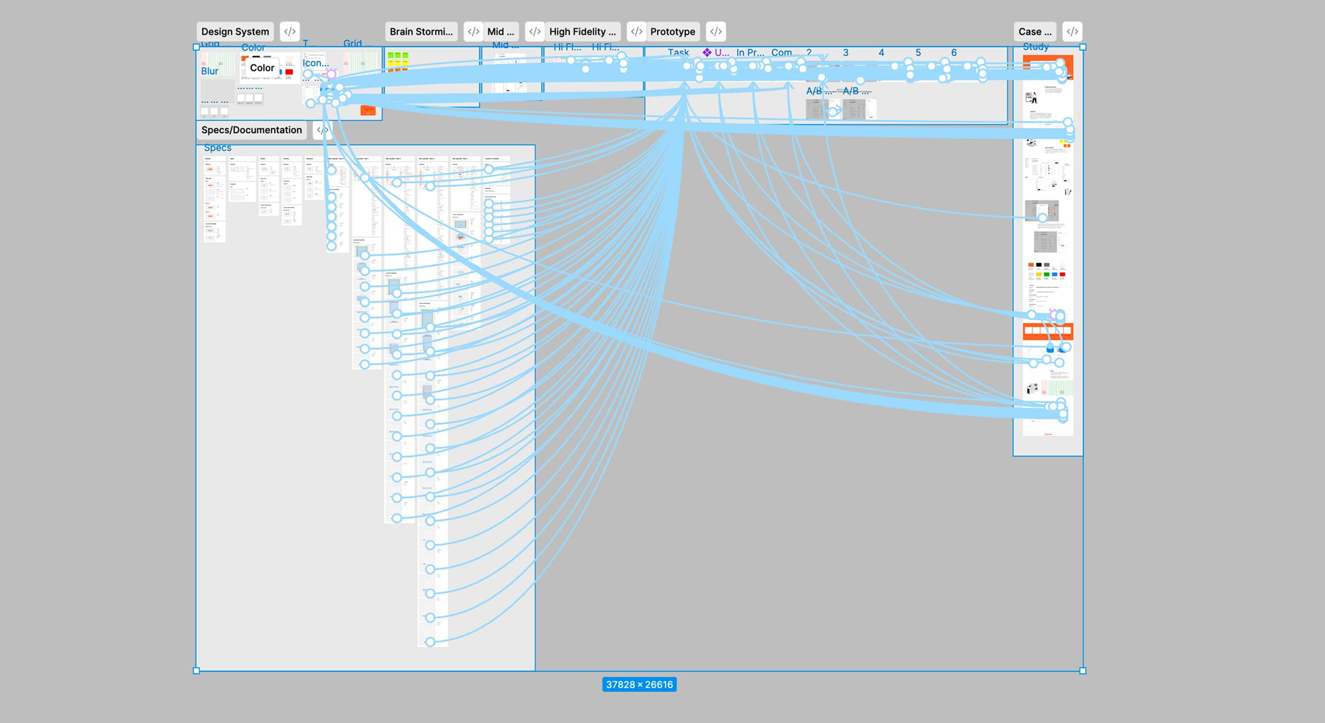Click the code icon beside the Prototype section

coord(715,31)
